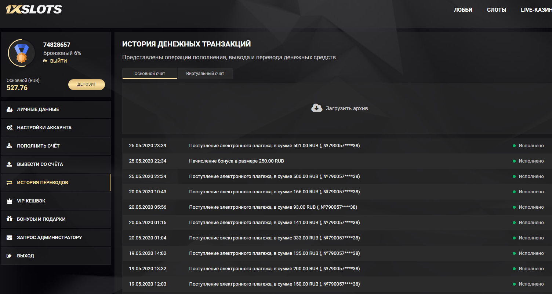Screen dimensions: 552x294
Task: Click the withdraw upload icon beside ВЫВЕСТИ СО СЧЁТА
Action: 10,164
